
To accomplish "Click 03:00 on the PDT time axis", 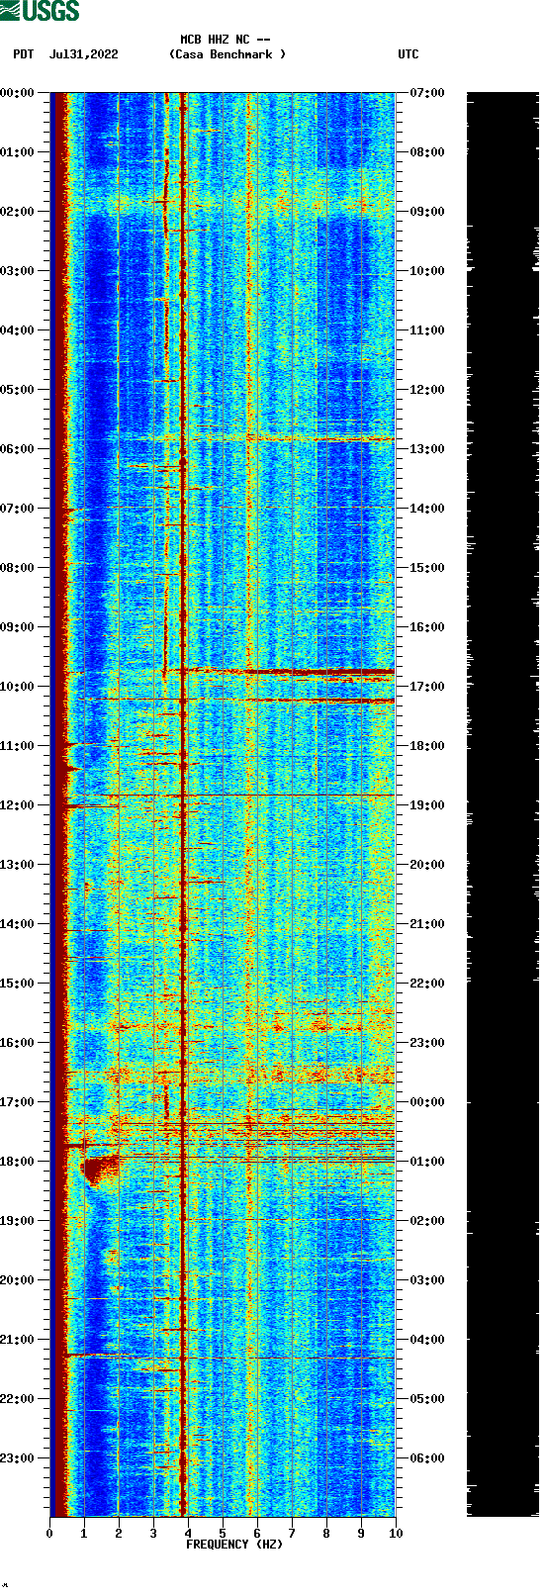I will point(17,271).
